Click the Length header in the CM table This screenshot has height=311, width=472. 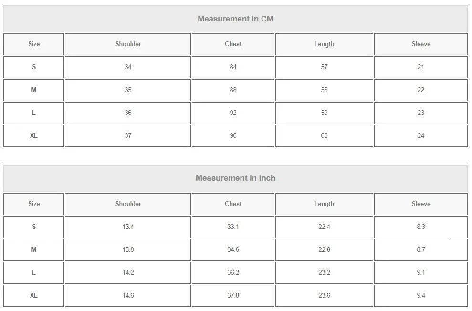pos(324,44)
